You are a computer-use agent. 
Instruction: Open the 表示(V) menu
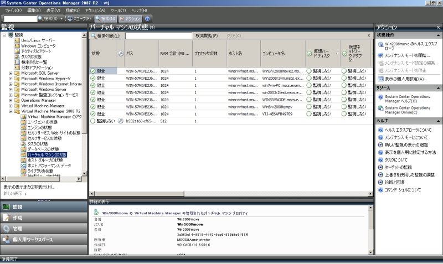tap(53, 10)
